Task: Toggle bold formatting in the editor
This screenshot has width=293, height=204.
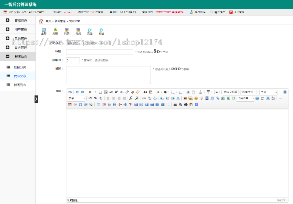Action: click(x=90, y=92)
